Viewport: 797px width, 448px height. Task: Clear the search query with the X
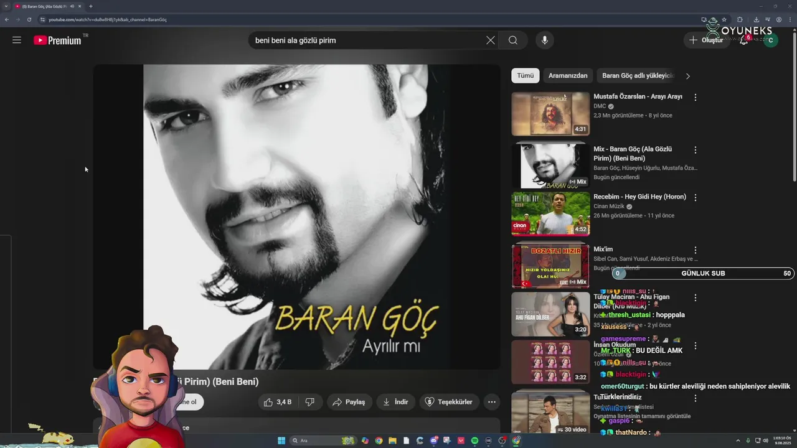[x=491, y=40]
